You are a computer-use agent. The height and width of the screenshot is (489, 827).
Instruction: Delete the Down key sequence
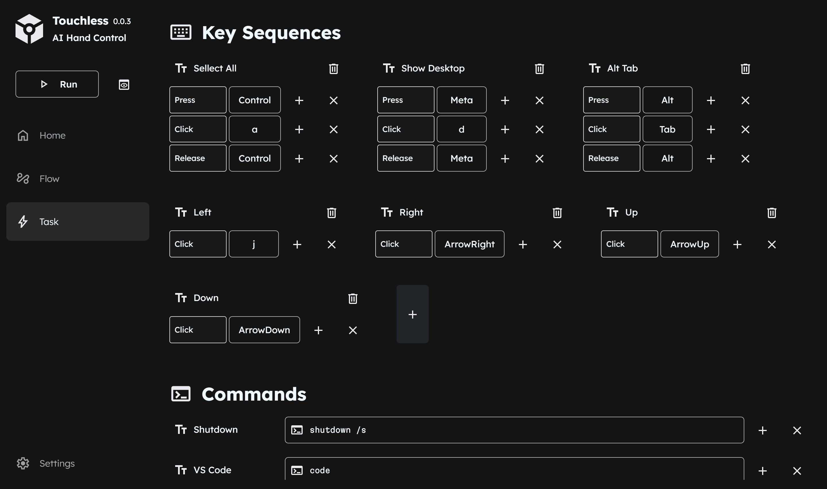(353, 298)
